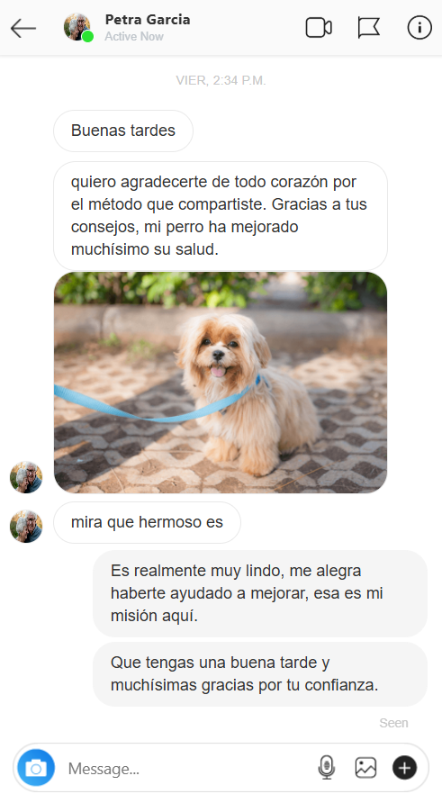
Task: Flag this conversation with the flag icon
Action: point(369,28)
